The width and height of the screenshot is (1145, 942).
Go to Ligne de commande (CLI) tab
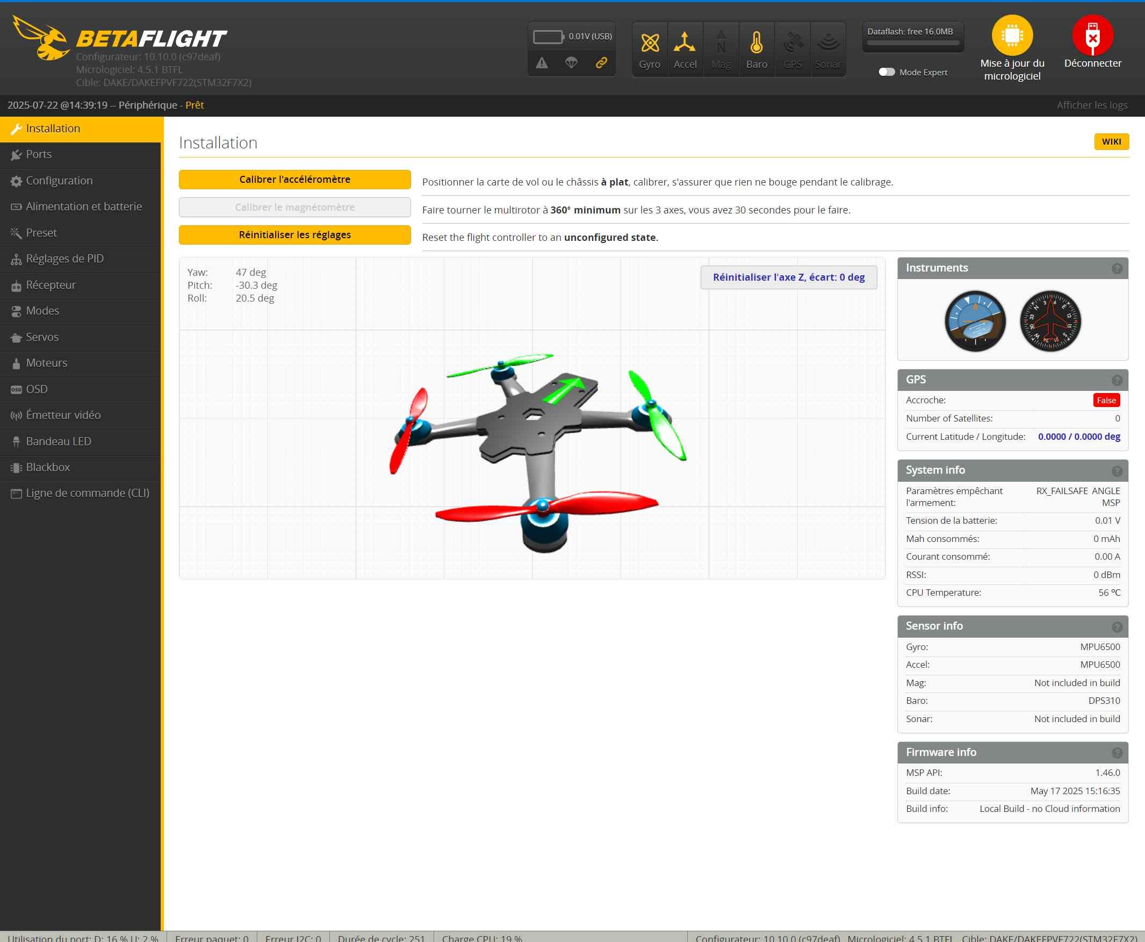[x=87, y=493]
